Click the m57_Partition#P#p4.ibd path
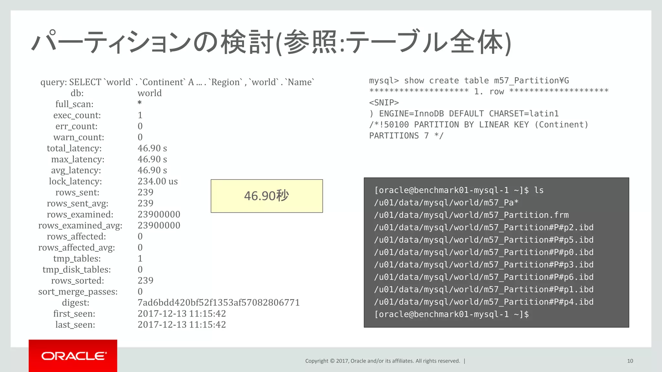Viewport: 662px width, 372px height. 484,302
